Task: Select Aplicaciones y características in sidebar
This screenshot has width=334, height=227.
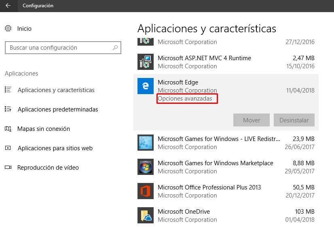Action: [56, 90]
